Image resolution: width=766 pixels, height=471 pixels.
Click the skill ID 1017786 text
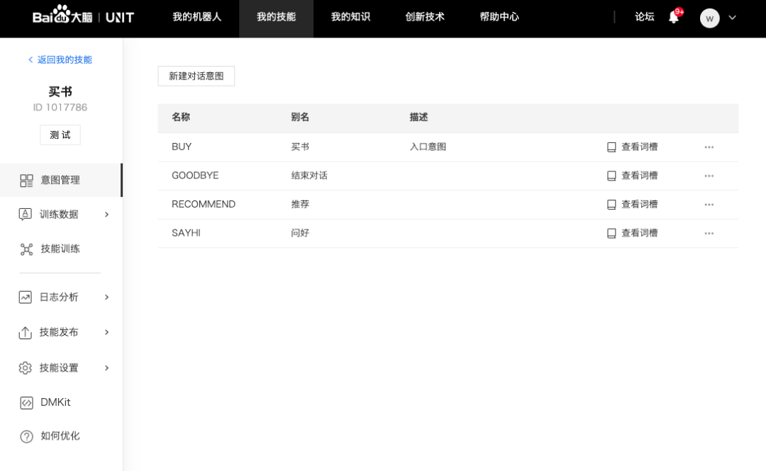(x=60, y=108)
